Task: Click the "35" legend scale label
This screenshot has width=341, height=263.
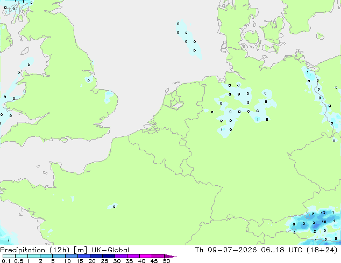Action: (x=129, y=261)
